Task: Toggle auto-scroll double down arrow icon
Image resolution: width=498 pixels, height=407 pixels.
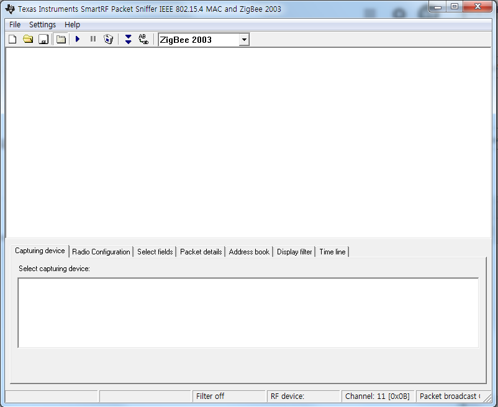Action: (129, 39)
